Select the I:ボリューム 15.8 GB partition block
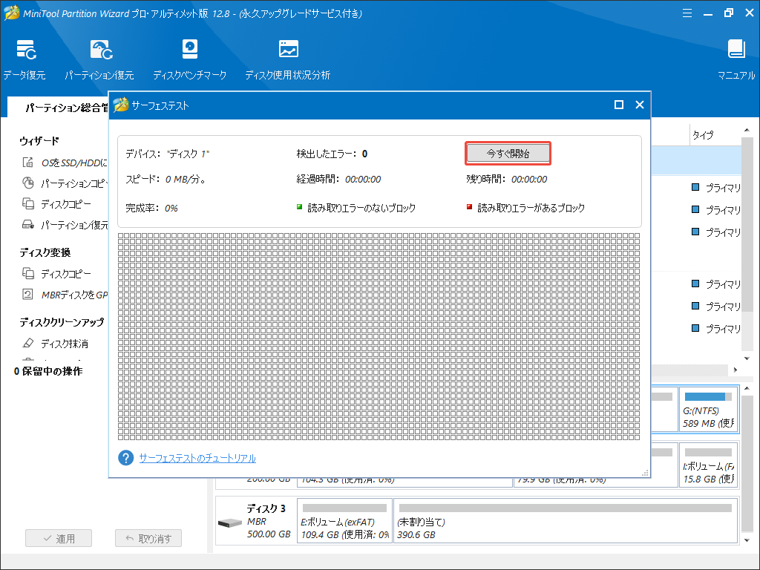The height and width of the screenshot is (570, 760). tap(709, 465)
